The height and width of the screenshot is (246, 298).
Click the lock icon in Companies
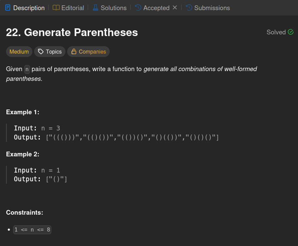[x=74, y=52]
